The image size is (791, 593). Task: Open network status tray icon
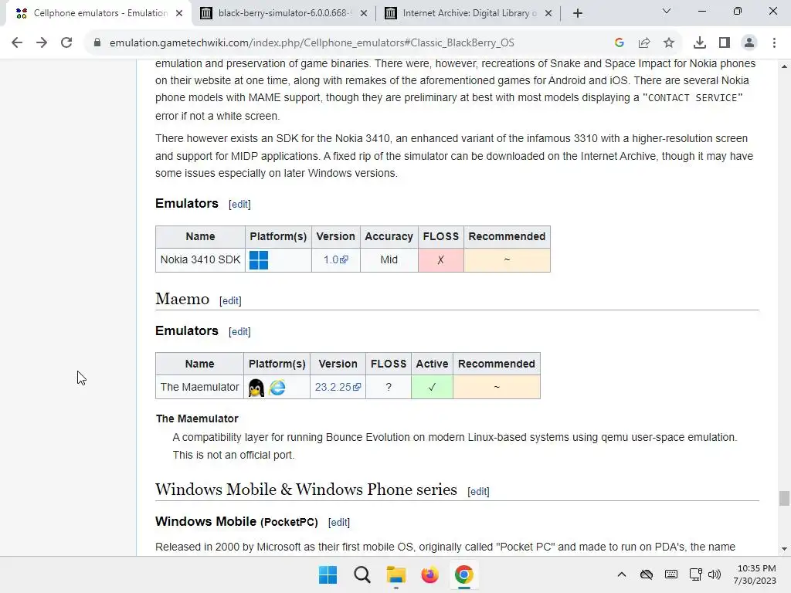pyautogui.click(x=696, y=574)
